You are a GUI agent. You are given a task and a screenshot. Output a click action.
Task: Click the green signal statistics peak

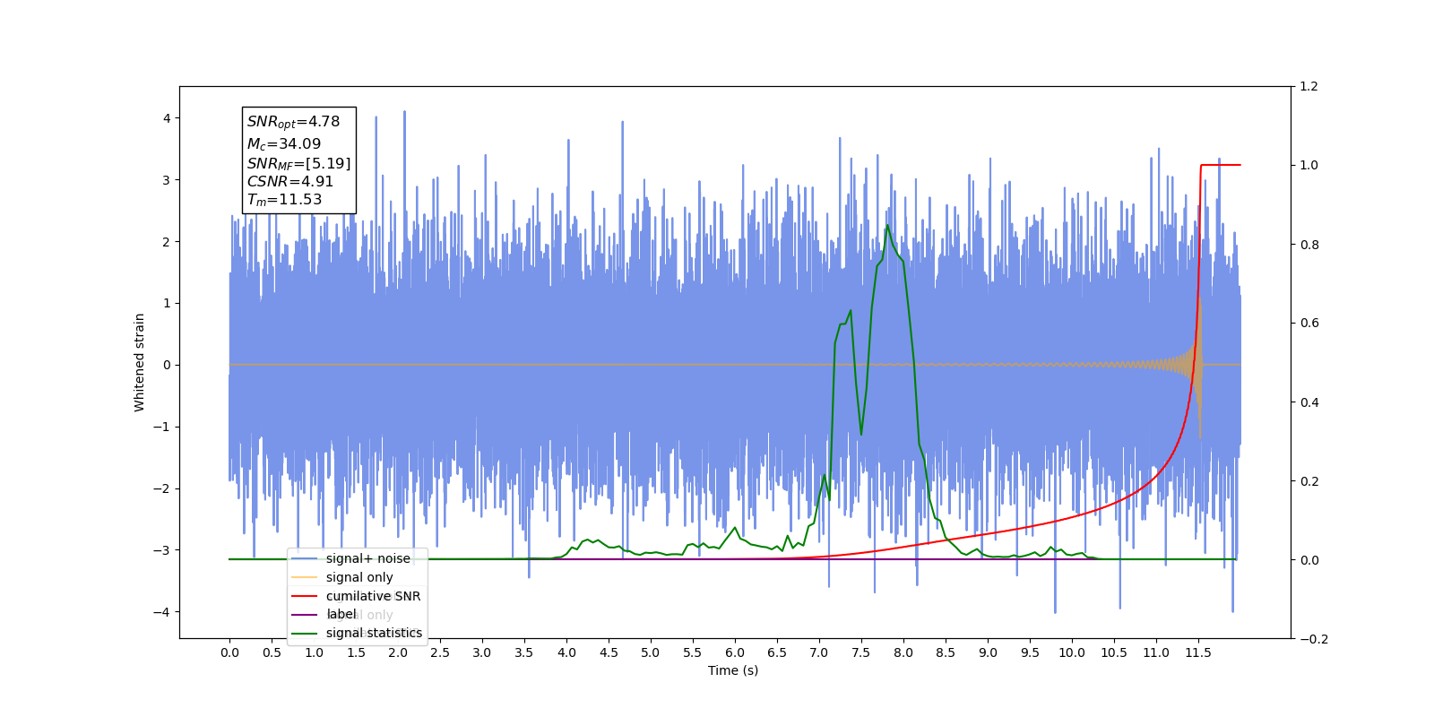pyautogui.click(x=887, y=226)
